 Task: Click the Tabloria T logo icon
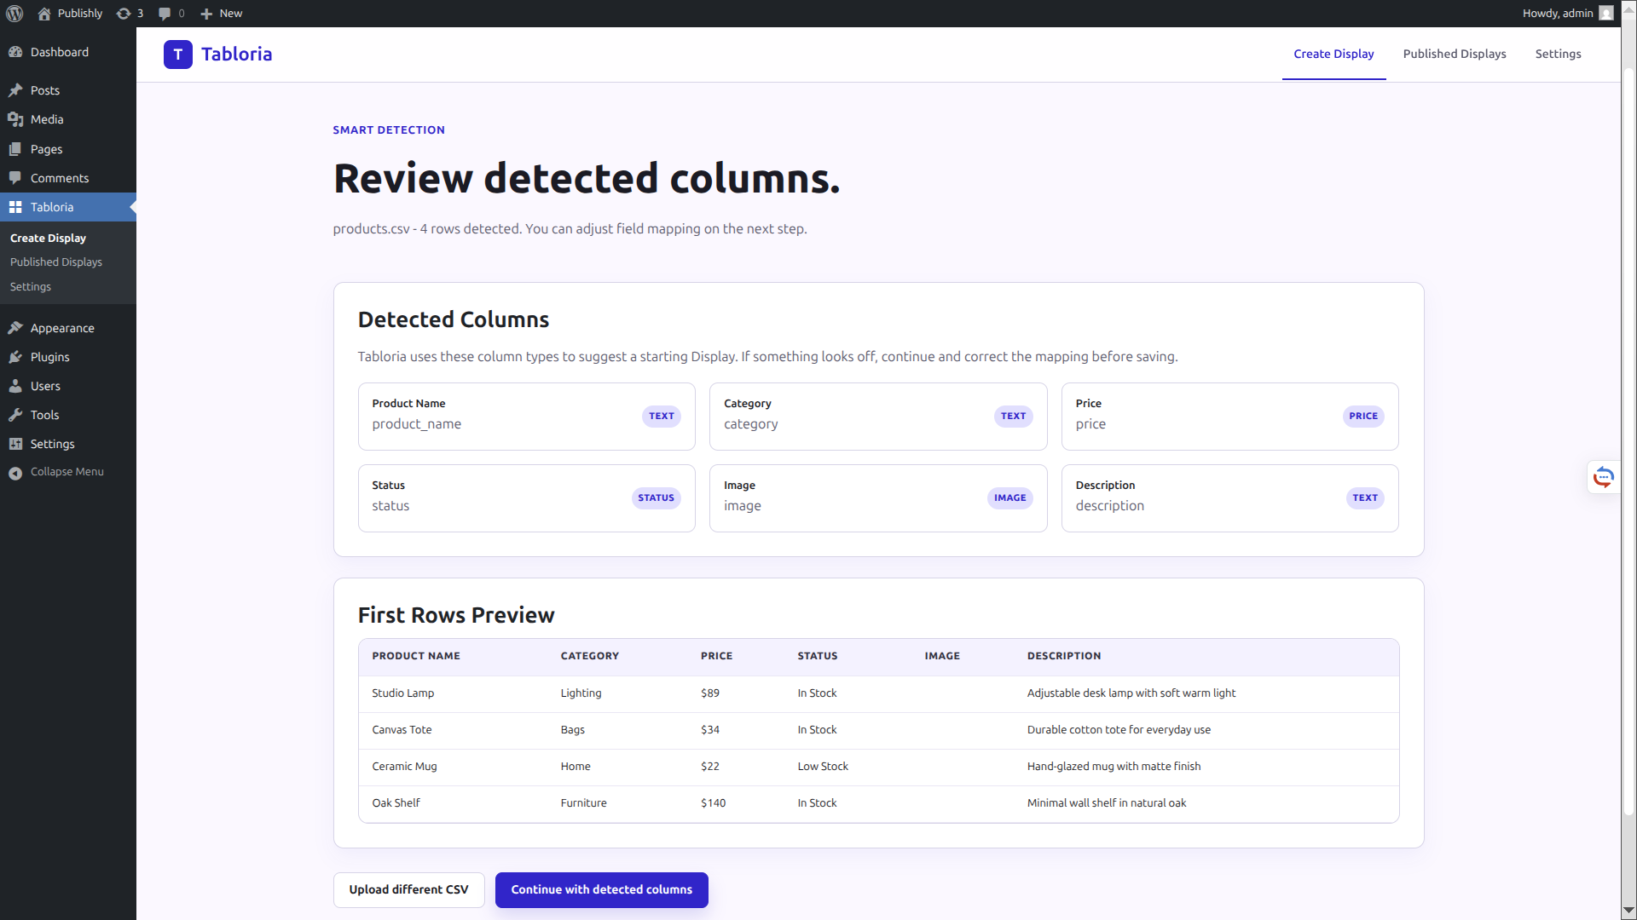pos(178,55)
